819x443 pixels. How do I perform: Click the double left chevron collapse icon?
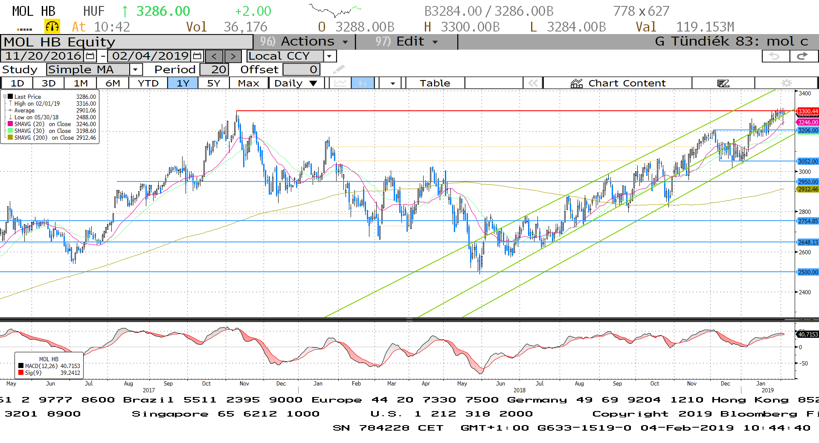[x=533, y=83]
